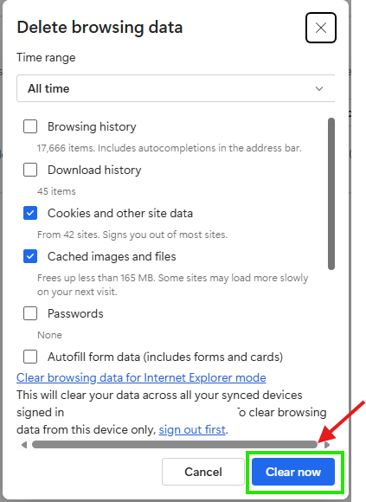This screenshot has height=502, width=366.
Task: Click the vertical scrollbar thumb in options list
Action: (331, 194)
